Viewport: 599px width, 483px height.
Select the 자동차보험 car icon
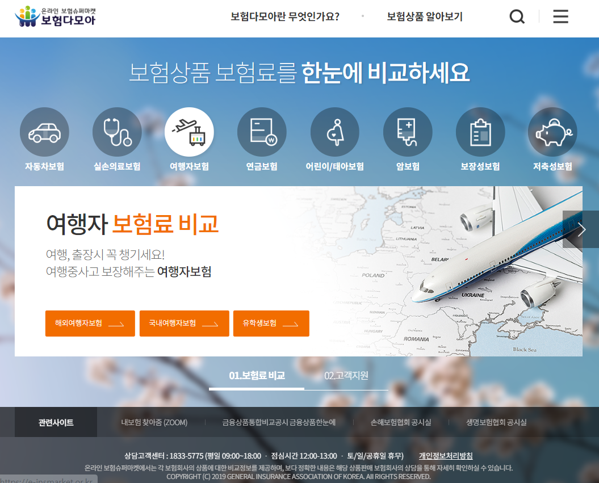[44, 131]
